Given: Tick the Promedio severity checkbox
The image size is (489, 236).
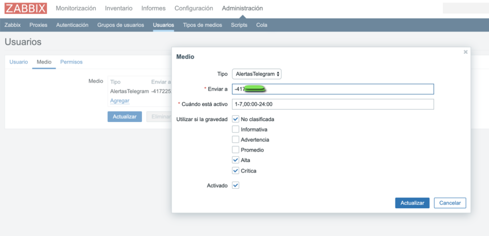Looking at the screenshot, I should (235, 150).
